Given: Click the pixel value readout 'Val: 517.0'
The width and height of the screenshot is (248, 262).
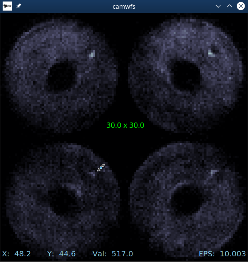Looking at the screenshot, I should (113, 254).
